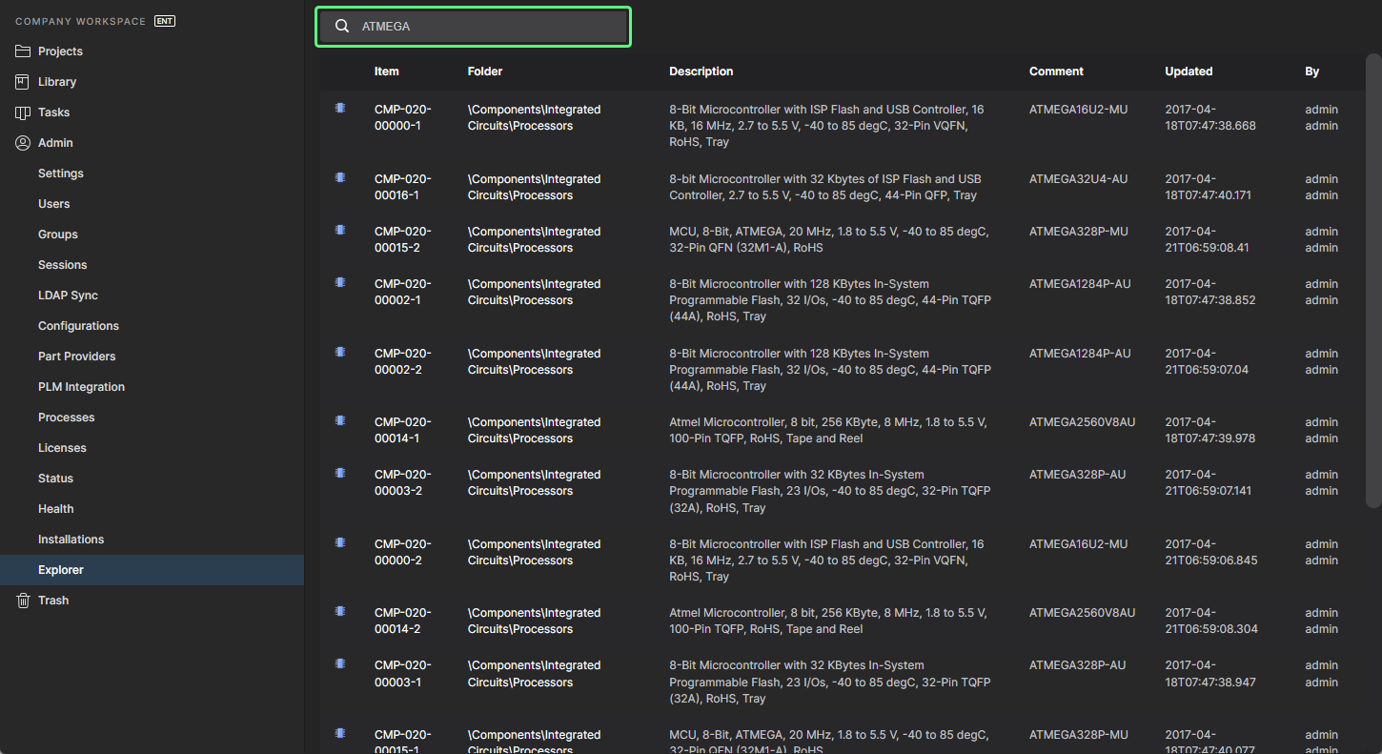Click the Projects folder icon in sidebar

(x=23, y=51)
